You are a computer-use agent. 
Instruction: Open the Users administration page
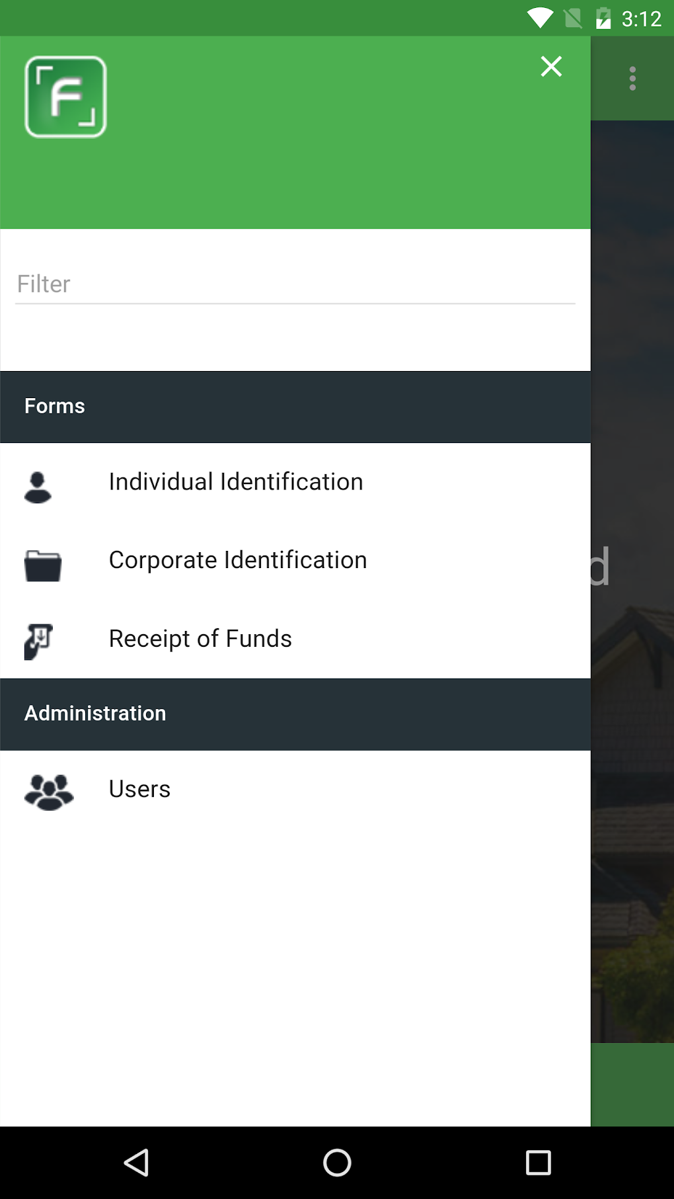click(139, 789)
